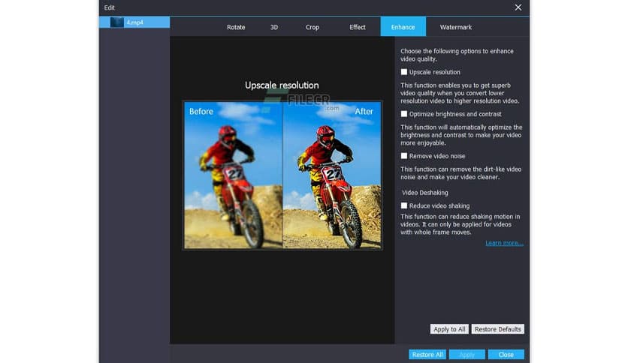This screenshot has width=628, height=363.
Task: Enable Upscale resolution checkbox
Action: 403,72
